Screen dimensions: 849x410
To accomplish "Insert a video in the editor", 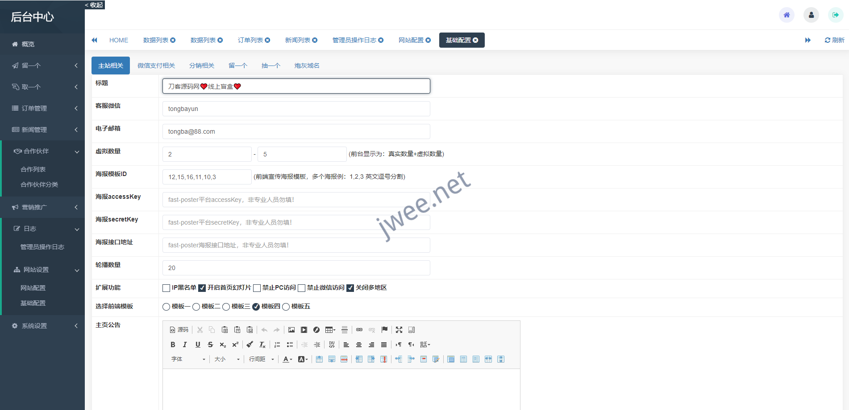I will 304,330.
